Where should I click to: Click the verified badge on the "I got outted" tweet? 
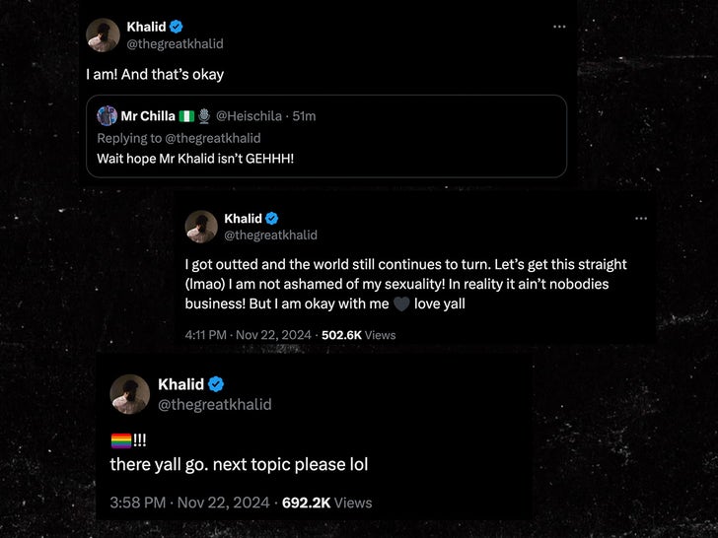pyautogui.click(x=272, y=219)
